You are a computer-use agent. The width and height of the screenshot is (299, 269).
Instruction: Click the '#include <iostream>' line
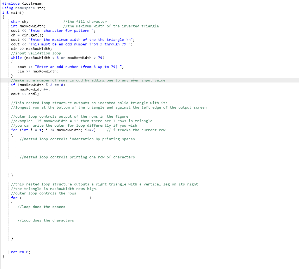(23, 4)
